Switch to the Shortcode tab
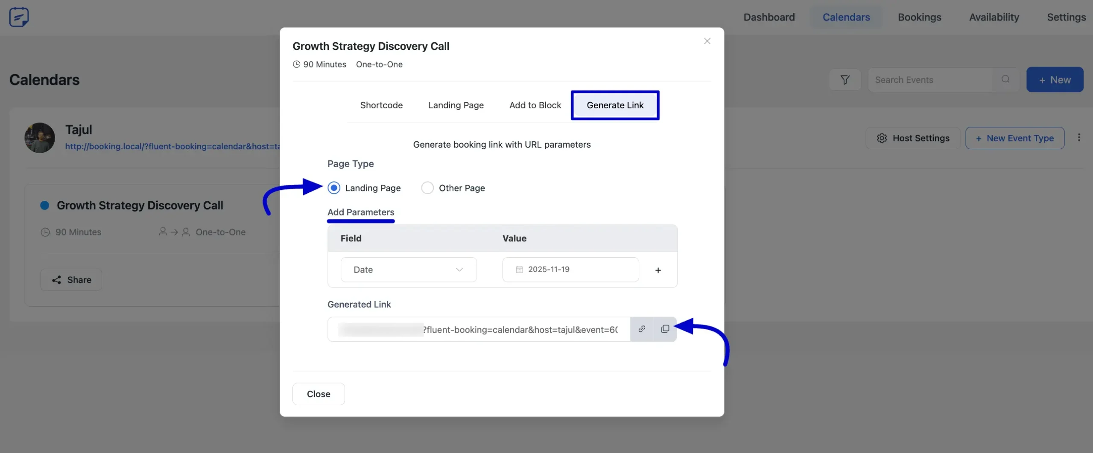 (x=381, y=105)
